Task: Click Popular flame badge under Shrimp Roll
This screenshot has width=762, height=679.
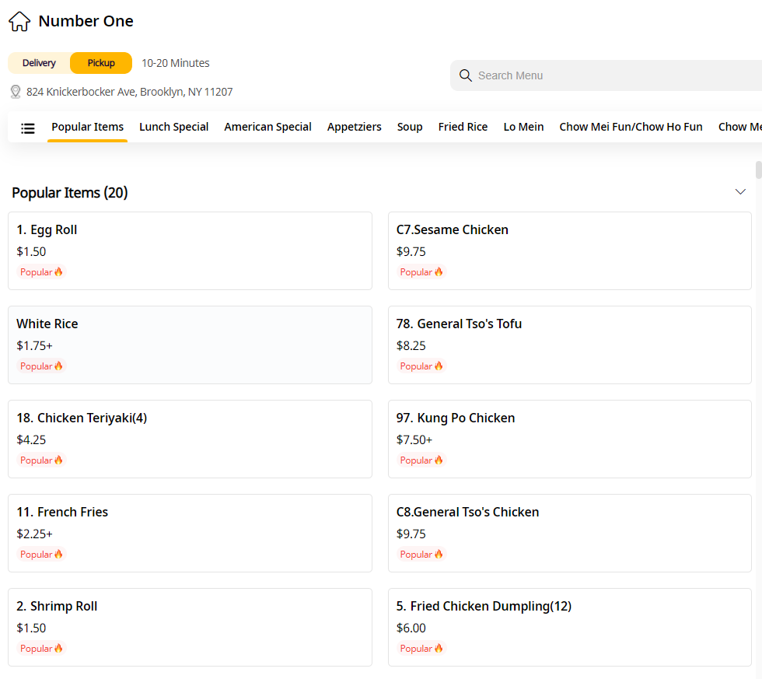Action: click(x=42, y=649)
